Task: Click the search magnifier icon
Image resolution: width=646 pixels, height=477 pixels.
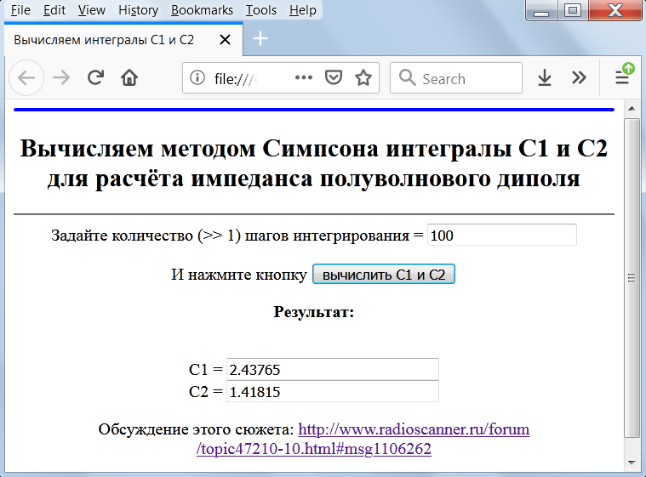Action: (407, 77)
